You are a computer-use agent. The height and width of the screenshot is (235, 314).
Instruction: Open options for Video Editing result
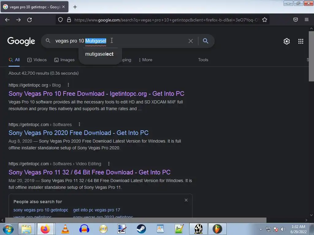[109, 164]
